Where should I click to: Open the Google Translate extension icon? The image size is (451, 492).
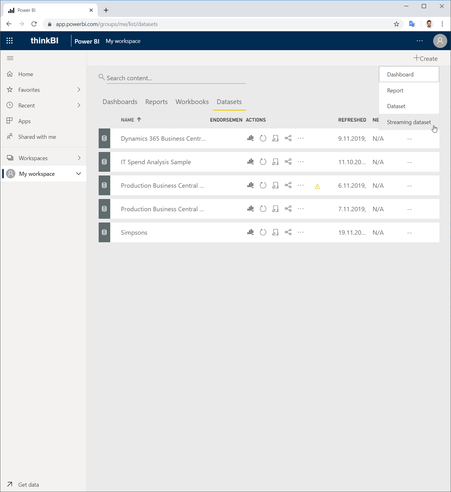(x=412, y=24)
